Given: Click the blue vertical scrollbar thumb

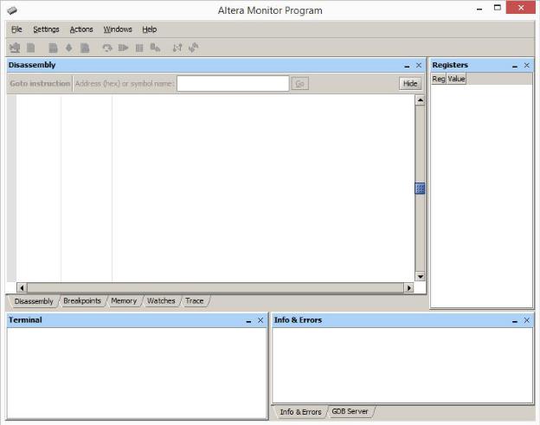Looking at the screenshot, I should [420, 189].
